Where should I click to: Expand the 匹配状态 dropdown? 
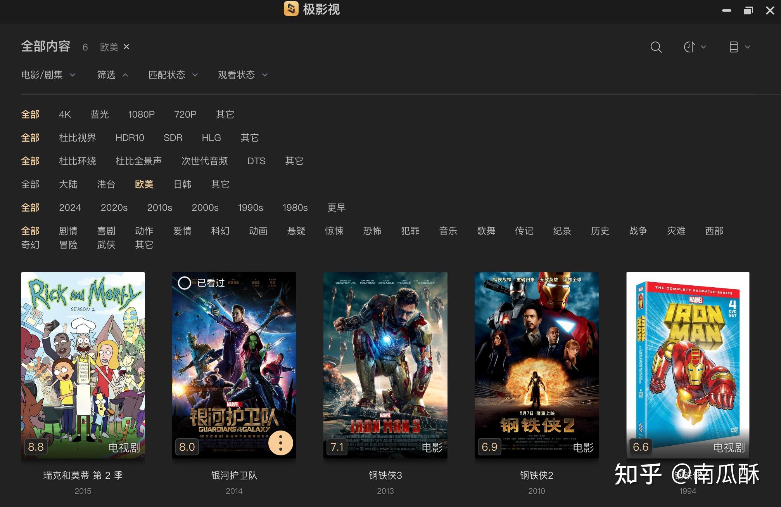pyautogui.click(x=173, y=75)
